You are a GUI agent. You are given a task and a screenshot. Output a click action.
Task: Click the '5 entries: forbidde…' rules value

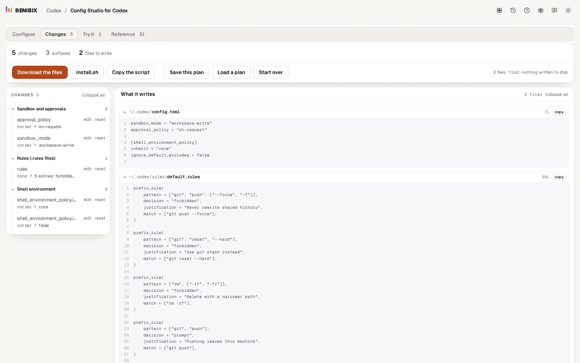55,176
